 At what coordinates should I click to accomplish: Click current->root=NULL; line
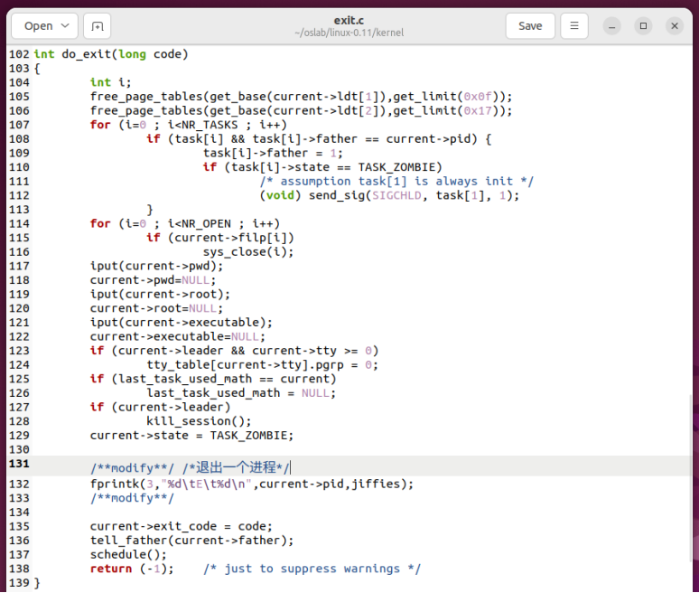156,309
